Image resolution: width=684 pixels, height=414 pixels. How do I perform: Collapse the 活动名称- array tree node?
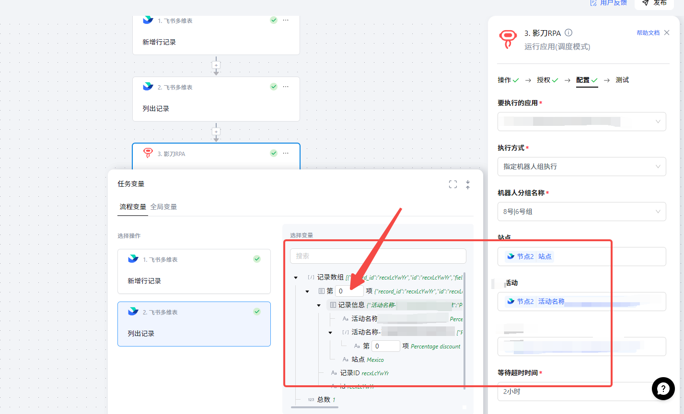point(330,333)
